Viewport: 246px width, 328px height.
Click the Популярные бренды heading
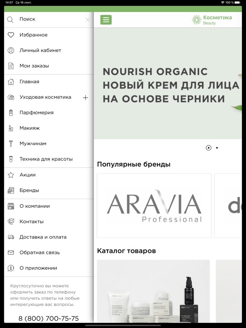point(134,164)
